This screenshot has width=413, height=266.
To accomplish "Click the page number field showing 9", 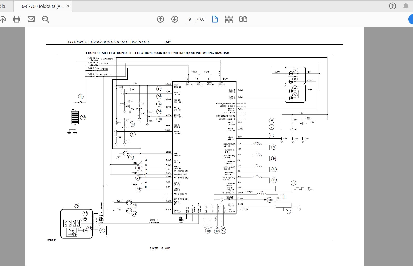I will (190, 19).
